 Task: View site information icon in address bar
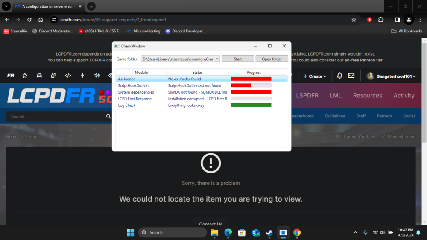54,20
